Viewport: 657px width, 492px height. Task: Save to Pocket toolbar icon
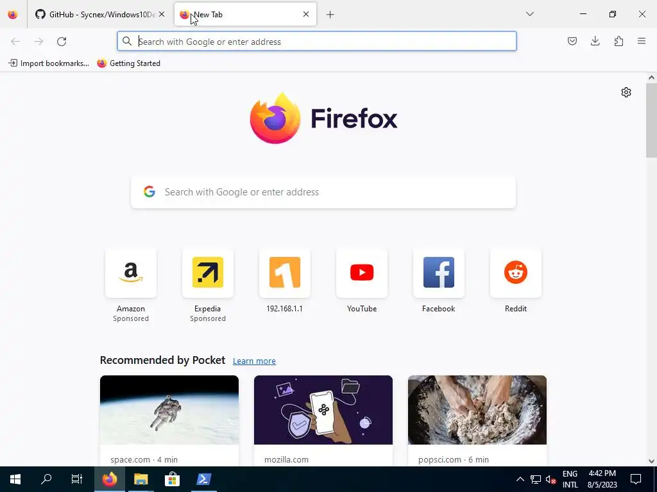point(572,41)
